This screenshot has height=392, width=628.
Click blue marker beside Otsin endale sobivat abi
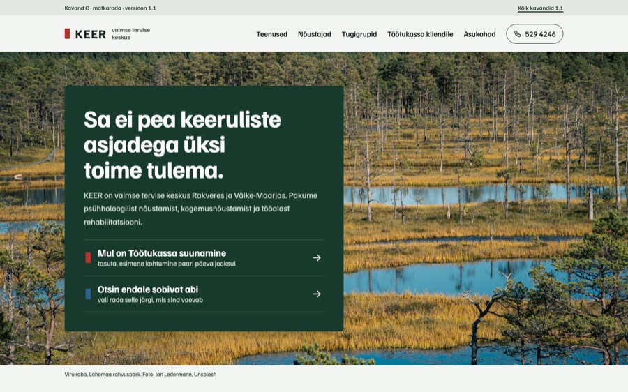88,294
